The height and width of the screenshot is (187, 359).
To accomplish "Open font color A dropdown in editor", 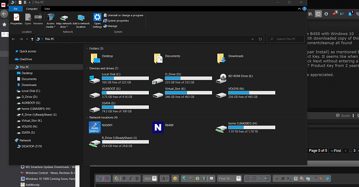I will [164, 178].
